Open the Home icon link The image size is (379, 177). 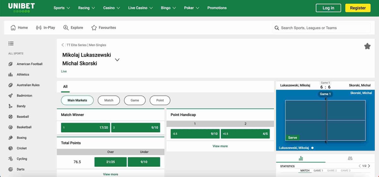13,27
